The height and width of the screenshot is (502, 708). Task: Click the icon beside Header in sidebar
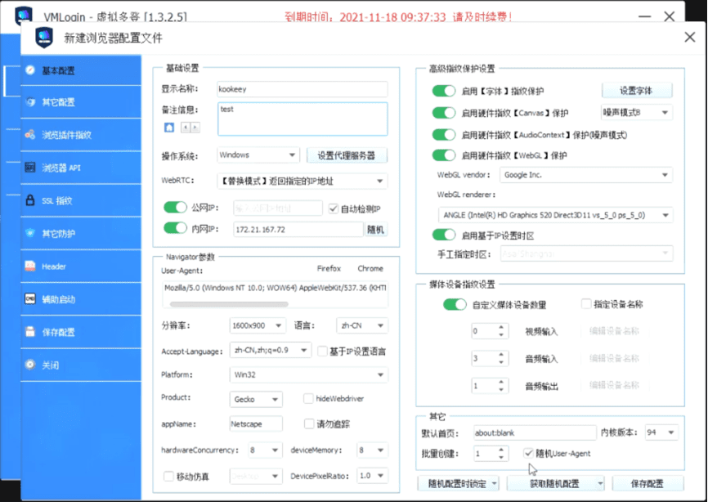(x=30, y=266)
